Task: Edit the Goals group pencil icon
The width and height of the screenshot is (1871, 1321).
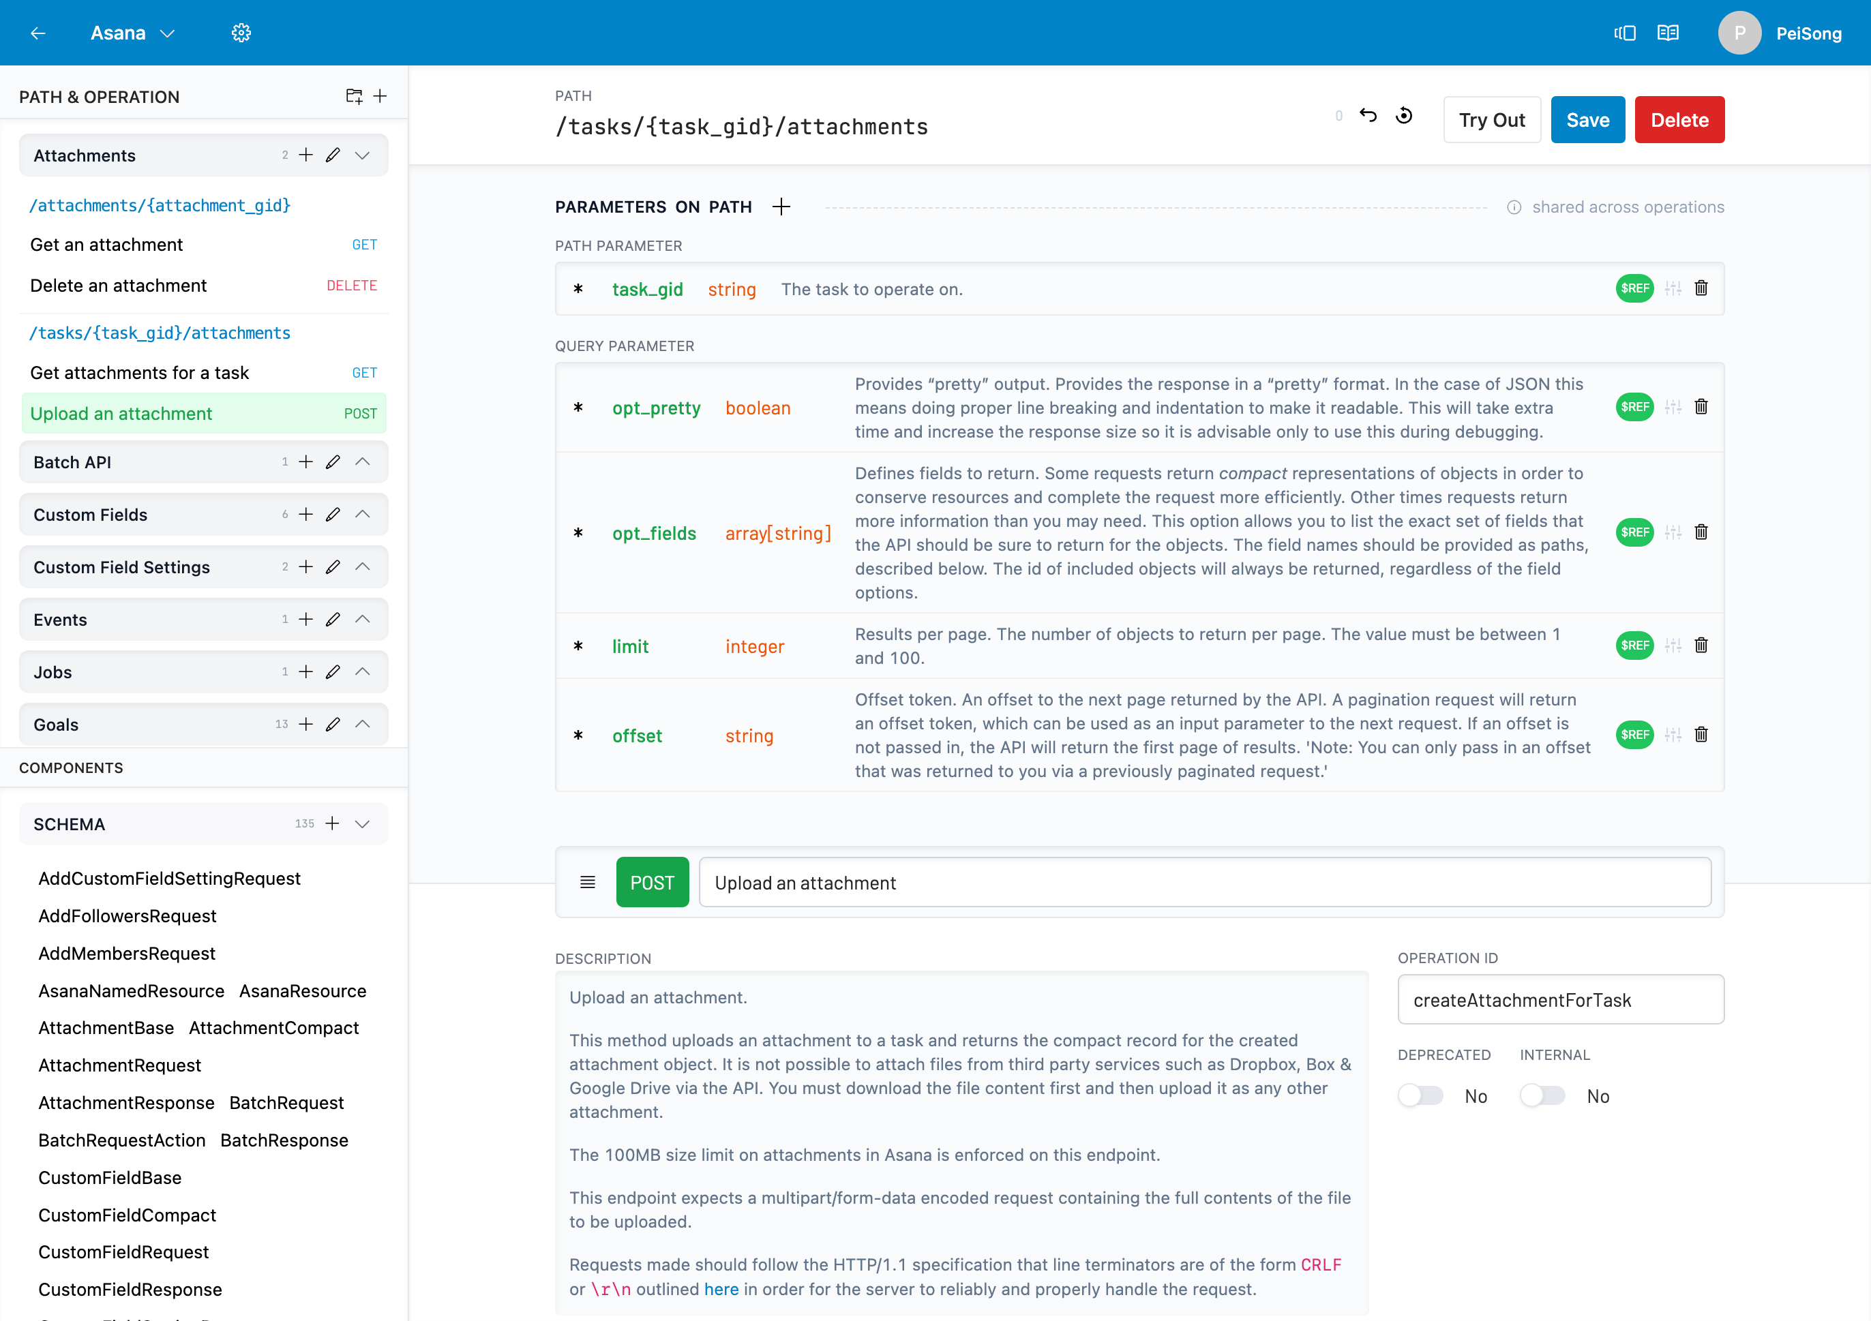Action: pyautogui.click(x=333, y=724)
